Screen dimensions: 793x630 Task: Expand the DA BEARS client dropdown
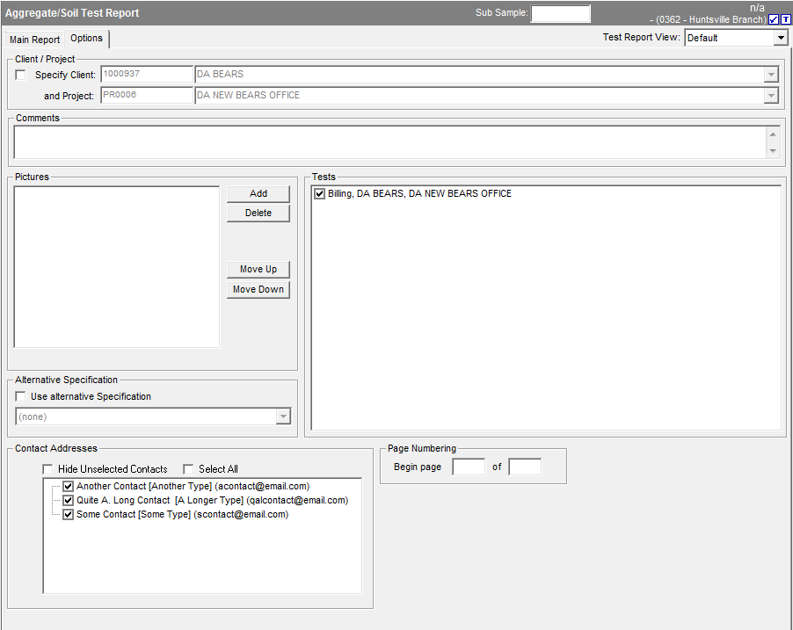(771, 75)
